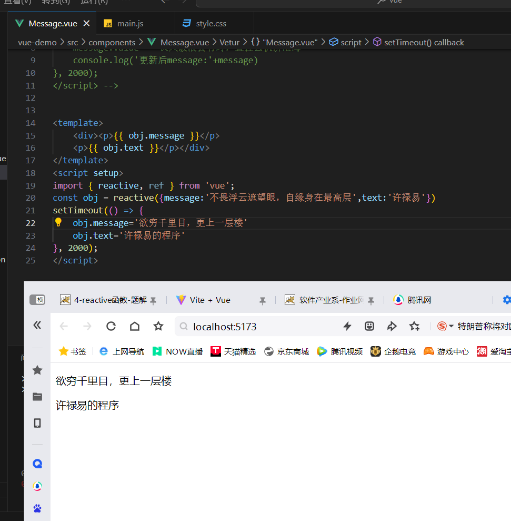Go to the browser home page
The height and width of the screenshot is (521, 511).
tap(135, 326)
